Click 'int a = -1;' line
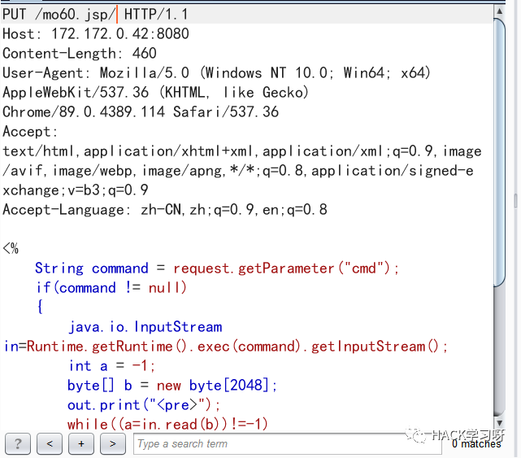 tap(111, 366)
